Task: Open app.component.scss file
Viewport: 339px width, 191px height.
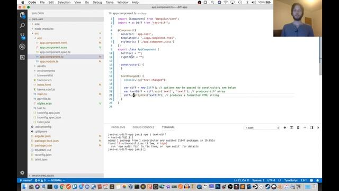Action: click(53, 47)
